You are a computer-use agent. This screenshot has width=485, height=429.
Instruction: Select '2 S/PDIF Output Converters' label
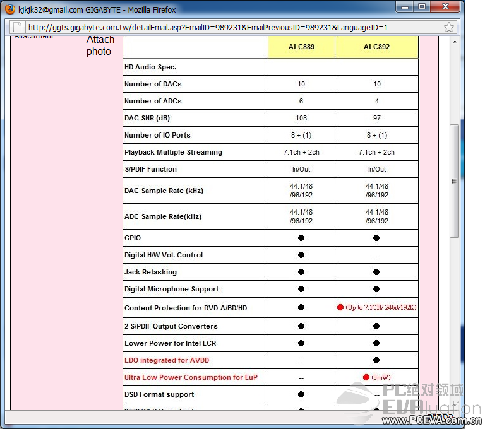171,326
